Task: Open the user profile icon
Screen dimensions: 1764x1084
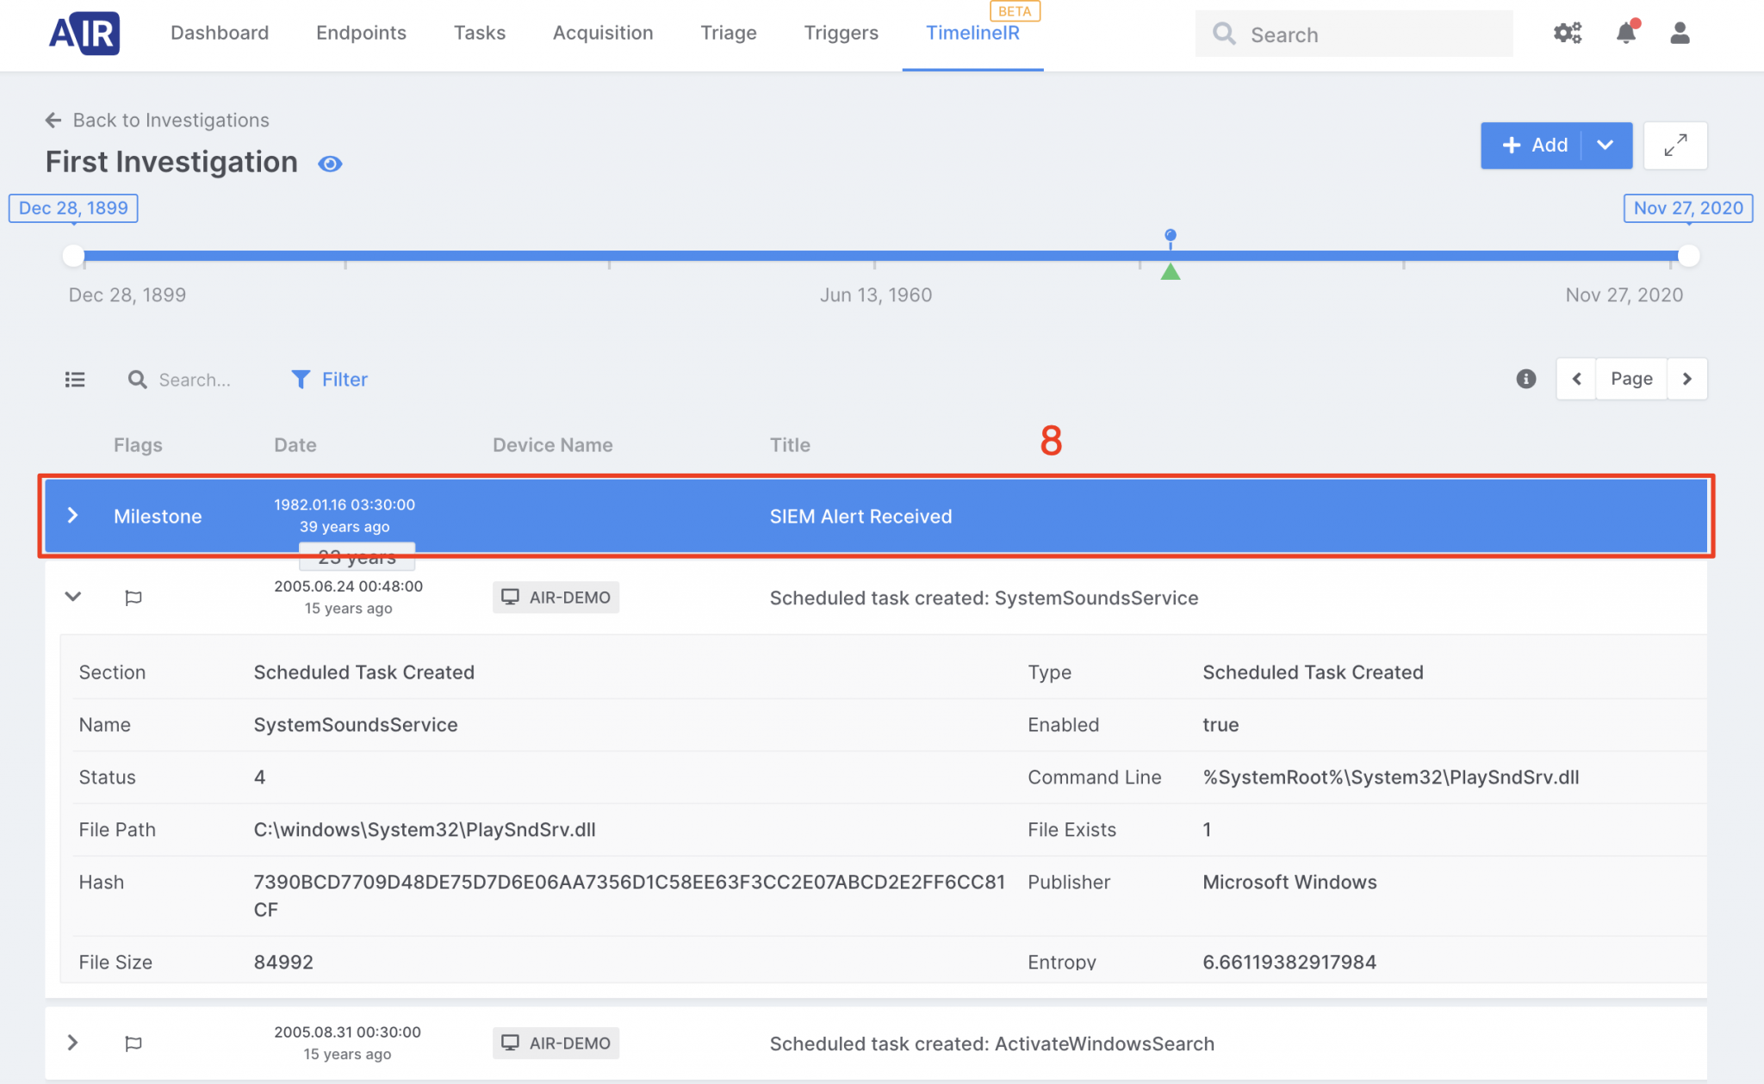Action: 1680,34
